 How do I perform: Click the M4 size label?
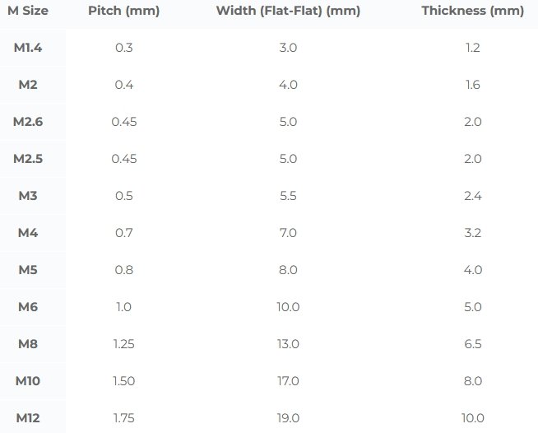coord(28,233)
